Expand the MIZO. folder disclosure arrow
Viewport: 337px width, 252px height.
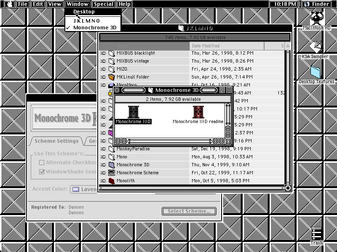[103, 69]
